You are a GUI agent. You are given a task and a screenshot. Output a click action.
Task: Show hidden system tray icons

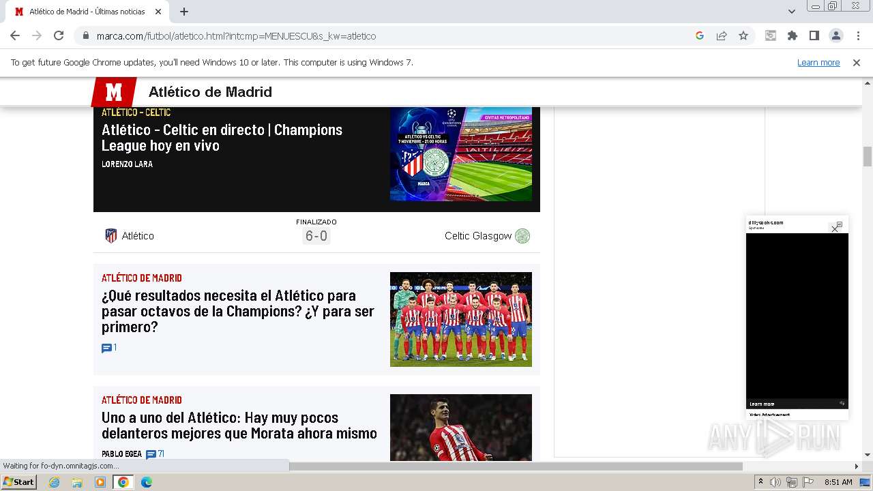point(760,482)
